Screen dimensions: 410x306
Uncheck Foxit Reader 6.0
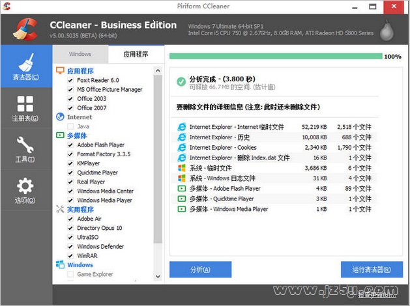[70, 80]
